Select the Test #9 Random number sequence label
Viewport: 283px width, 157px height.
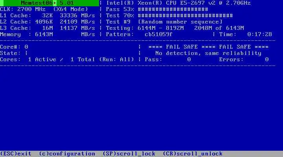coord(164,22)
